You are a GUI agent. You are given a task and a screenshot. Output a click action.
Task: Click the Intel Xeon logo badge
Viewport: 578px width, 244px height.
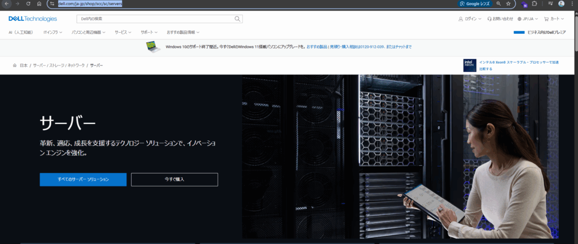[x=469, y=65]
